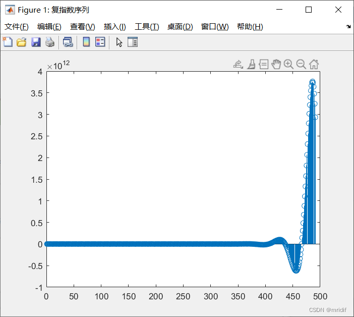This screenshot has width=354, height=317.
Task: Click the x-axis tick label 100
Action: (x=101, y=296)
